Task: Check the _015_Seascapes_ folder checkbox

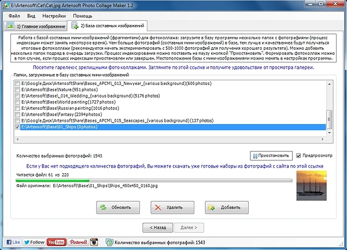Action: point(17,121)
